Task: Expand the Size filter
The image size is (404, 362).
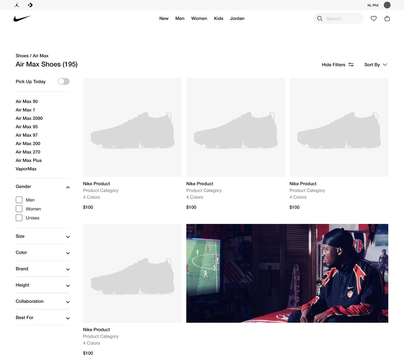Action: 43,236
